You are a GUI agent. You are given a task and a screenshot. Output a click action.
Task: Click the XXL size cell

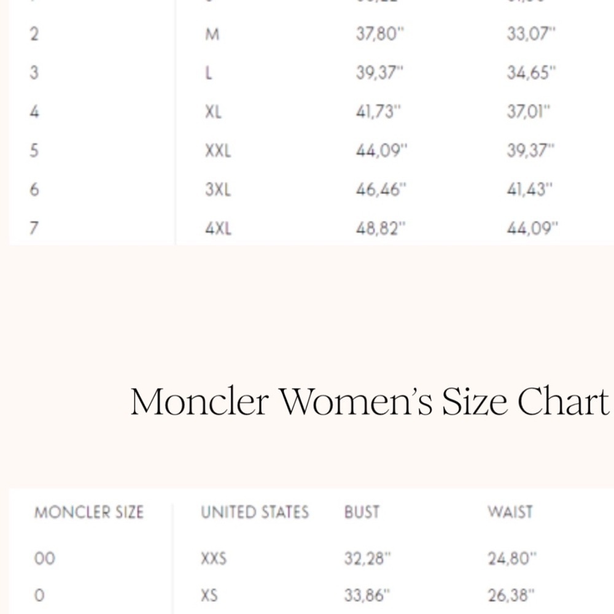218,150
